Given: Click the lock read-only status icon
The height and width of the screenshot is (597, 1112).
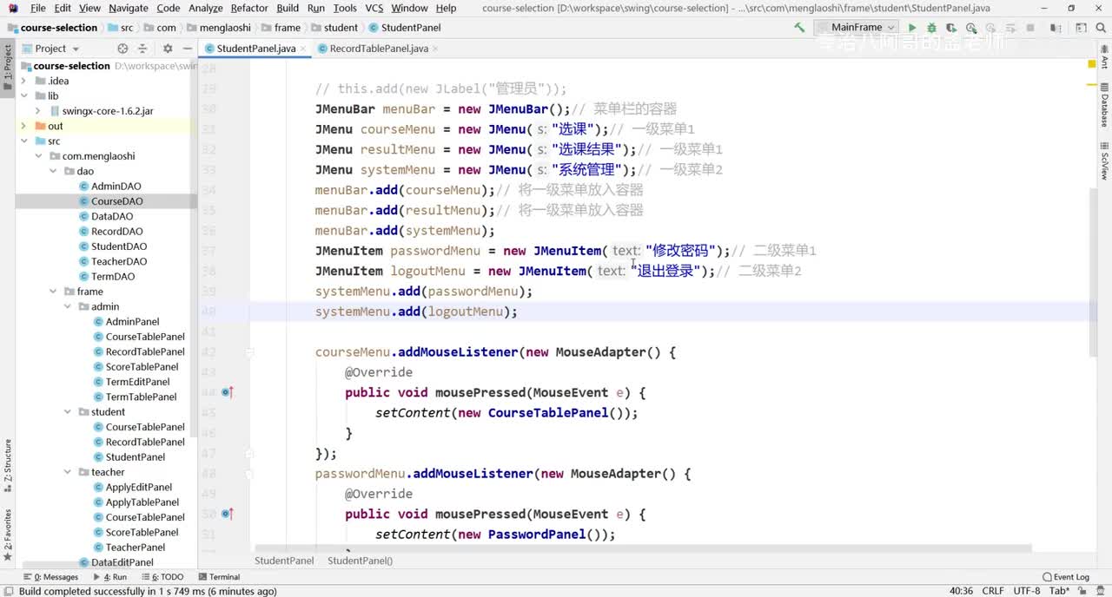Looking at the screenshot, I should point(1082,591).
